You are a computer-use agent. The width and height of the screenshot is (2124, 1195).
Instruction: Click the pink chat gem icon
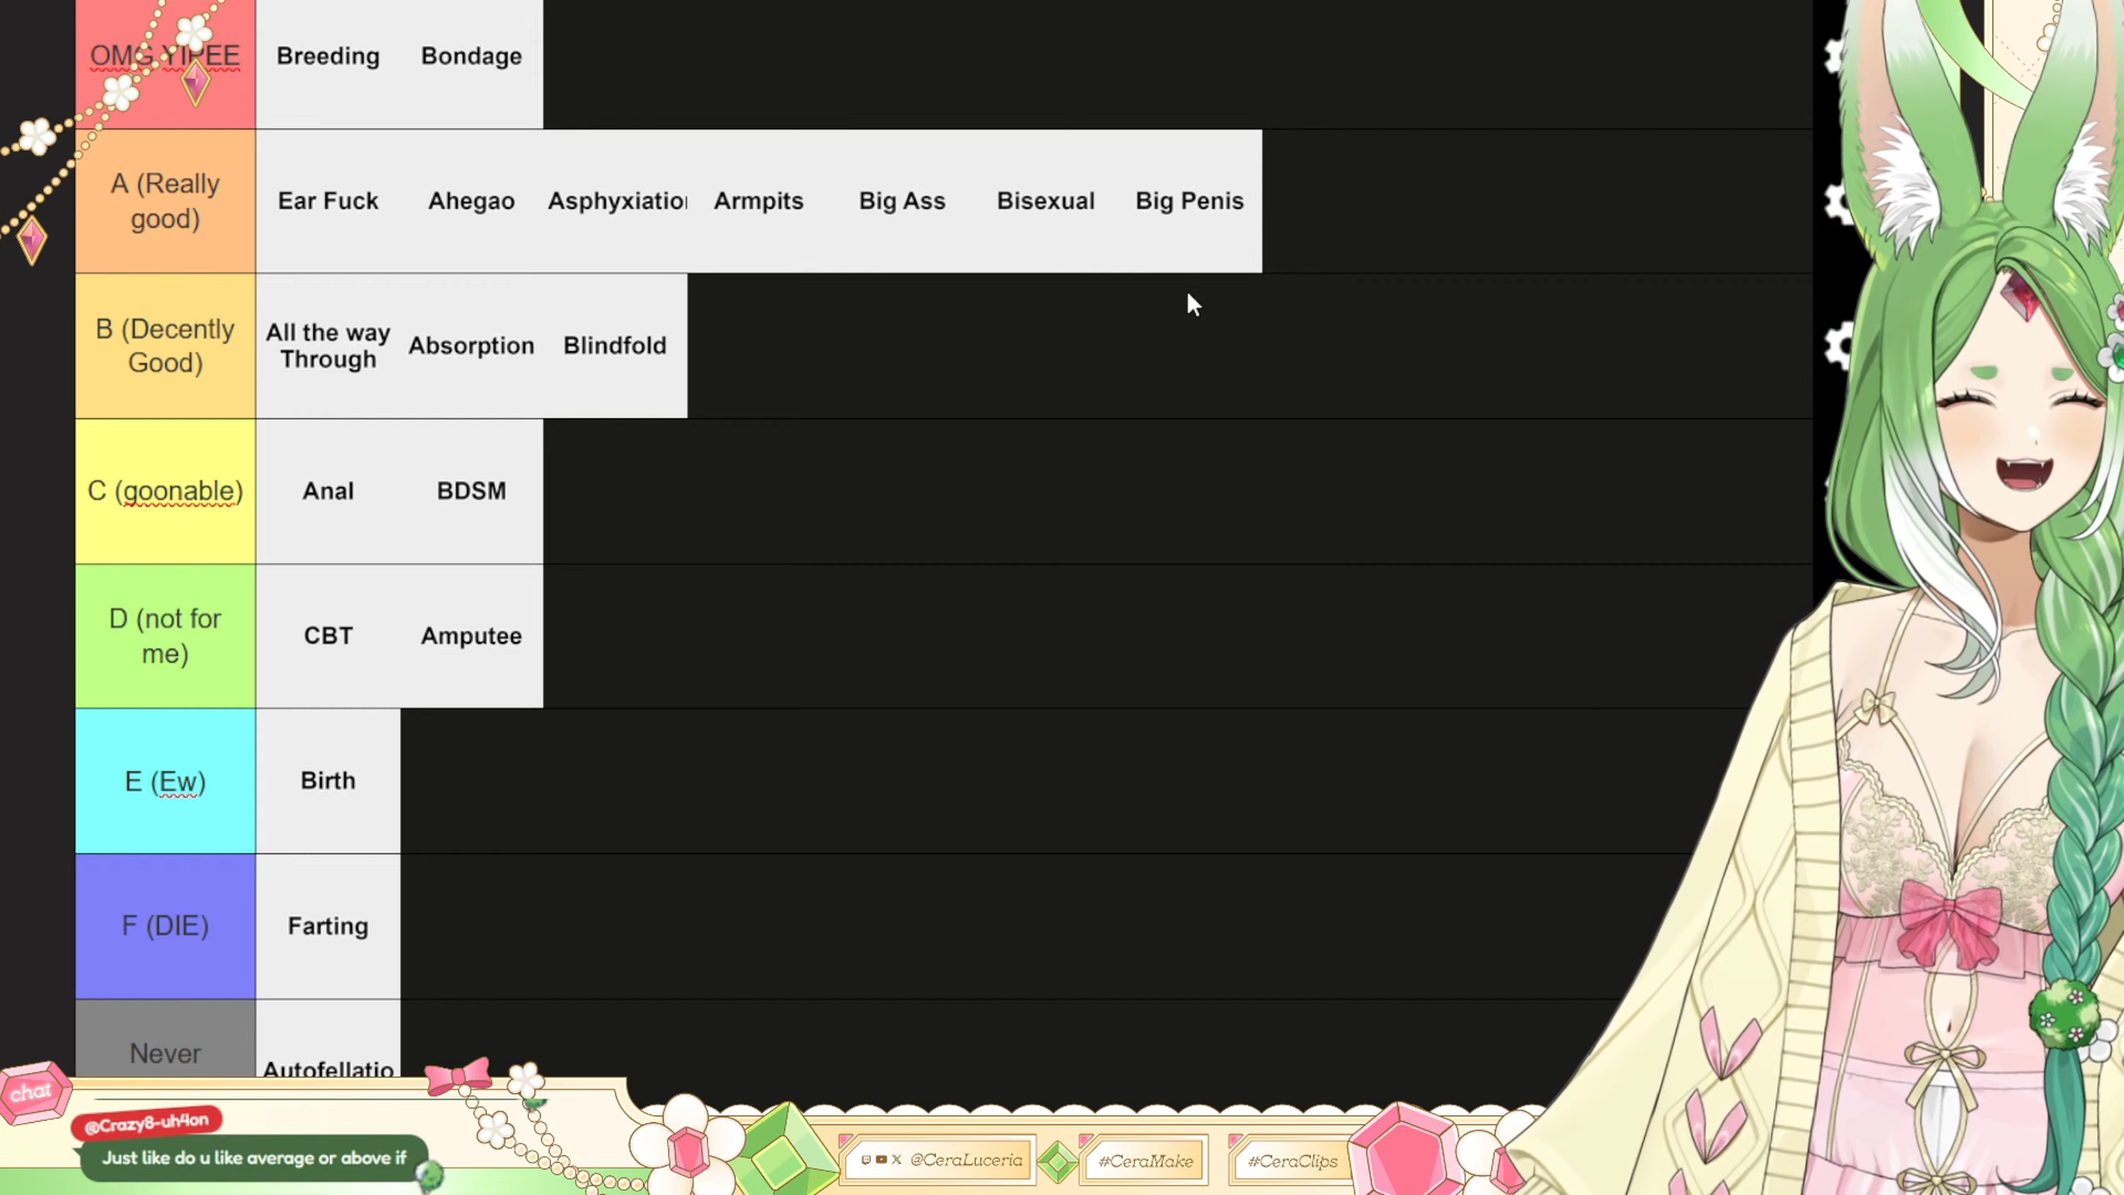coord(33,1091)
